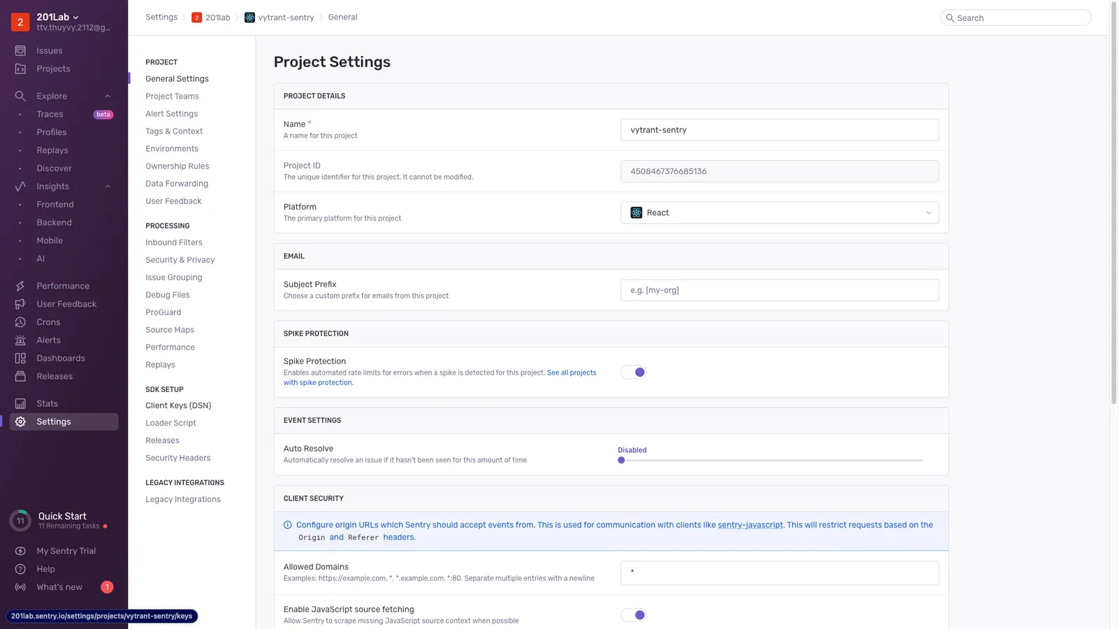Click the Allowed Domains text area
The width and height of the screenshot is (1118, 629).
click(780, 573)
